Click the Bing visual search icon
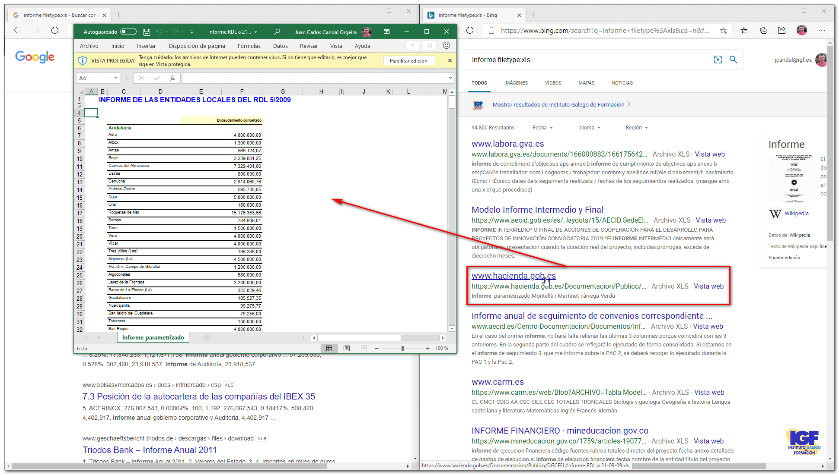 click(x=718, y=60)
